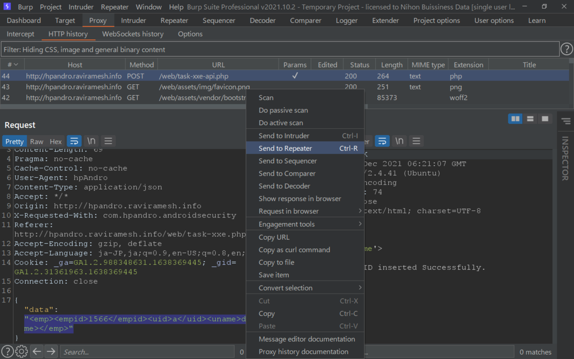Restore down the Burp window
The image size is (574, 359).
[x=544, y=7]
